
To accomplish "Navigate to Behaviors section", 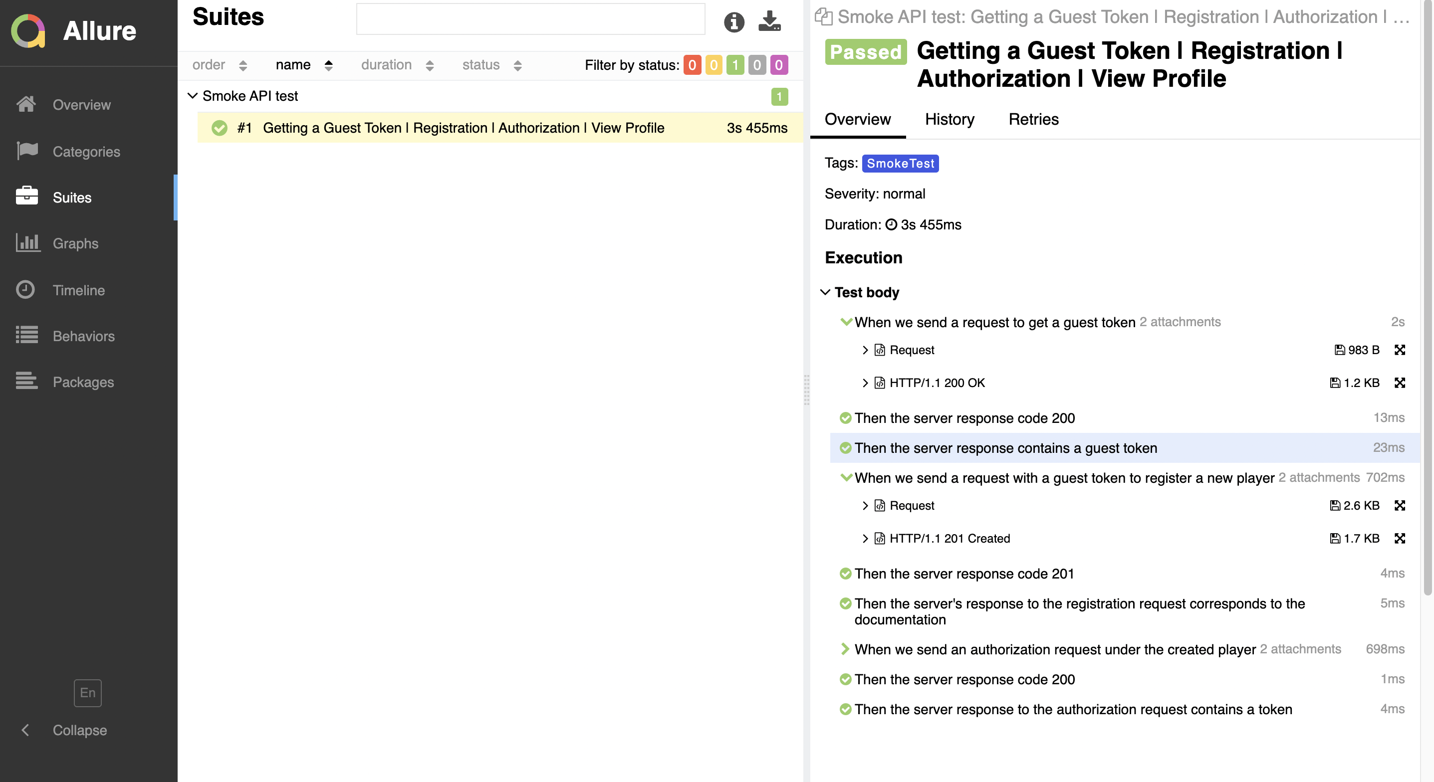I will click(83, 336).
